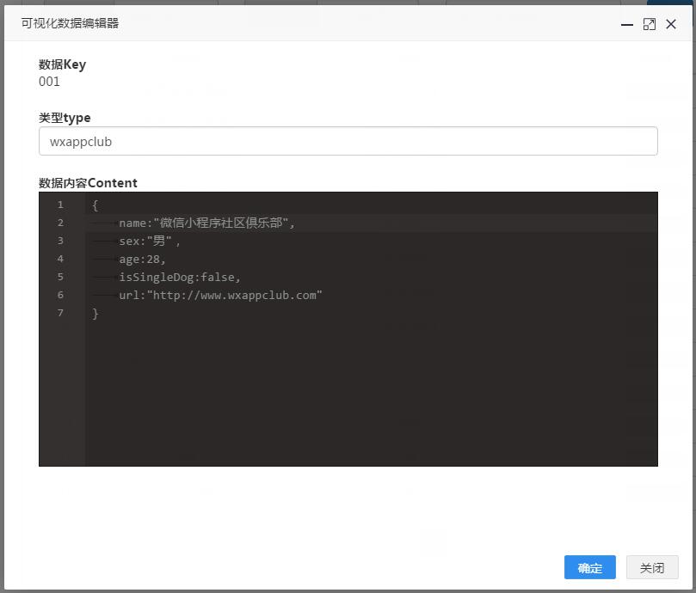This screenshot has height=593, width=696.
Task: Click the 关闭 close button
Action: pyautogui.click(x=652, y=567)
